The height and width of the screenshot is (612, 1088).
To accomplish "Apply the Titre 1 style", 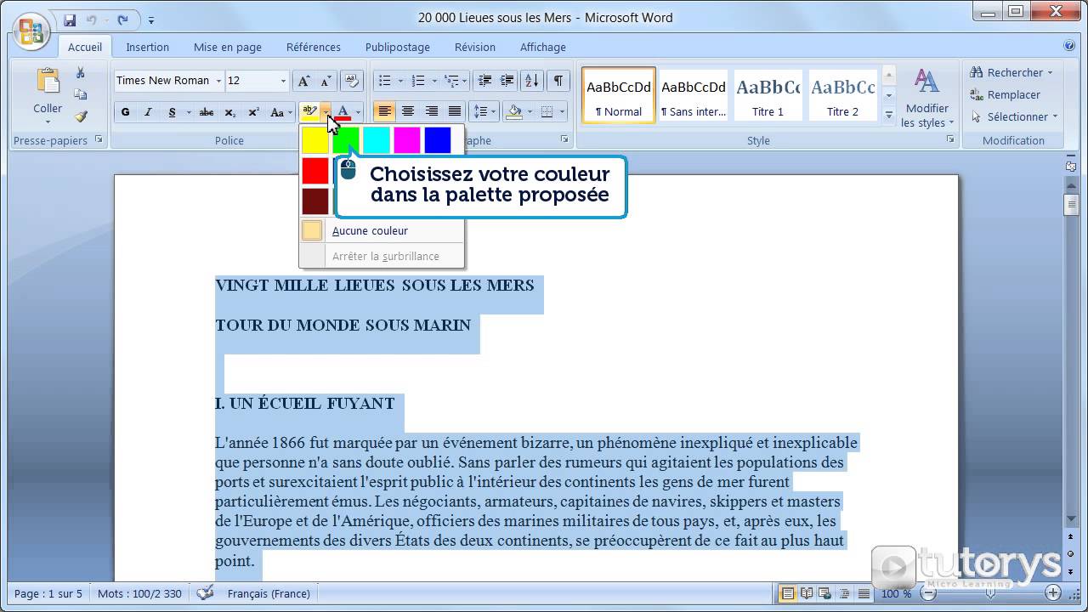I will (768, 96).
